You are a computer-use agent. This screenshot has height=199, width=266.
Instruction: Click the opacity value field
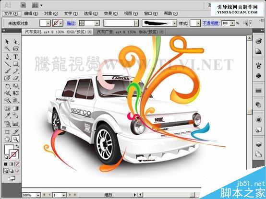226,23
